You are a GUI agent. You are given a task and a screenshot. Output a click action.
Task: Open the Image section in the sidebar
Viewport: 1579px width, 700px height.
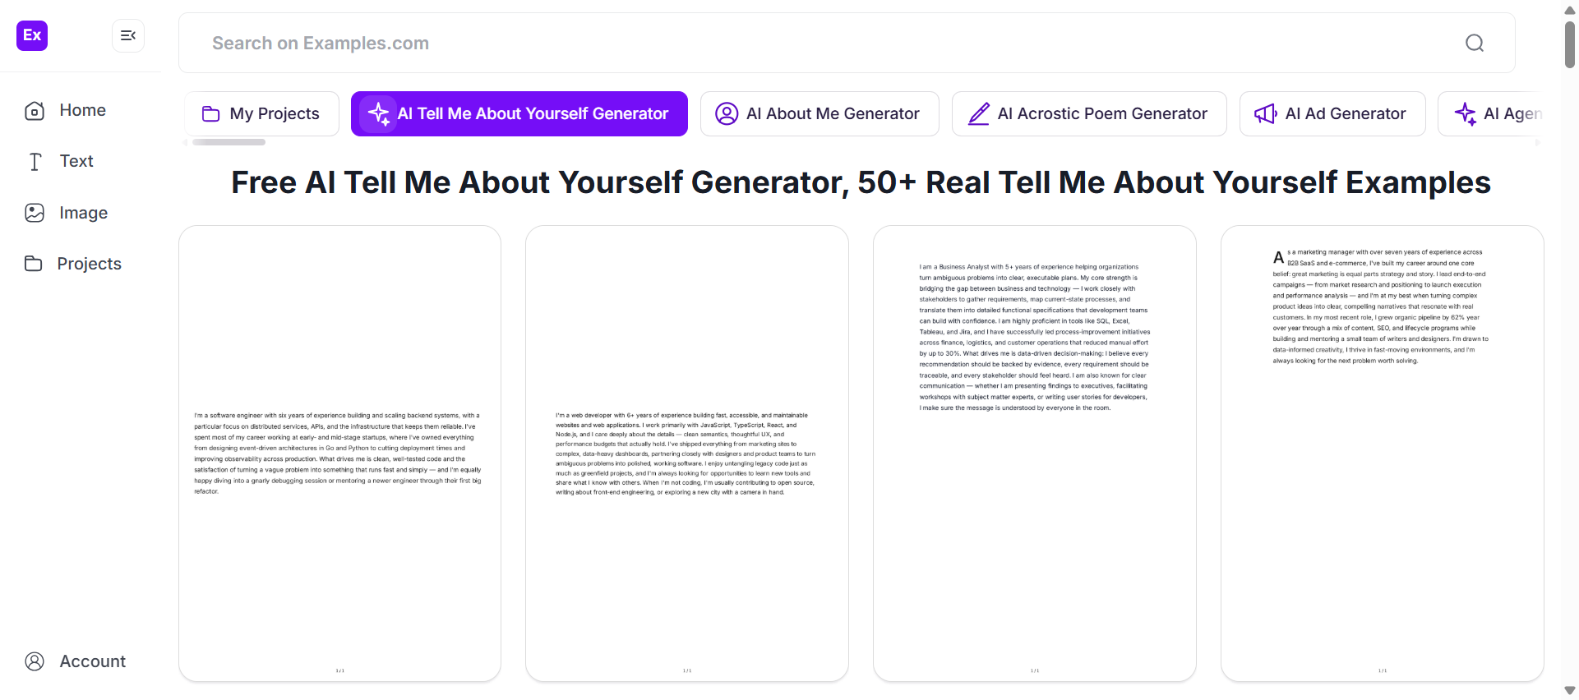pyautogui.click(x=67, y=213)
